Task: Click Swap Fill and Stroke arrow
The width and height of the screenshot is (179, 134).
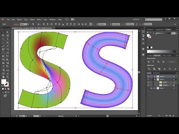Action: tap(8, 80)
